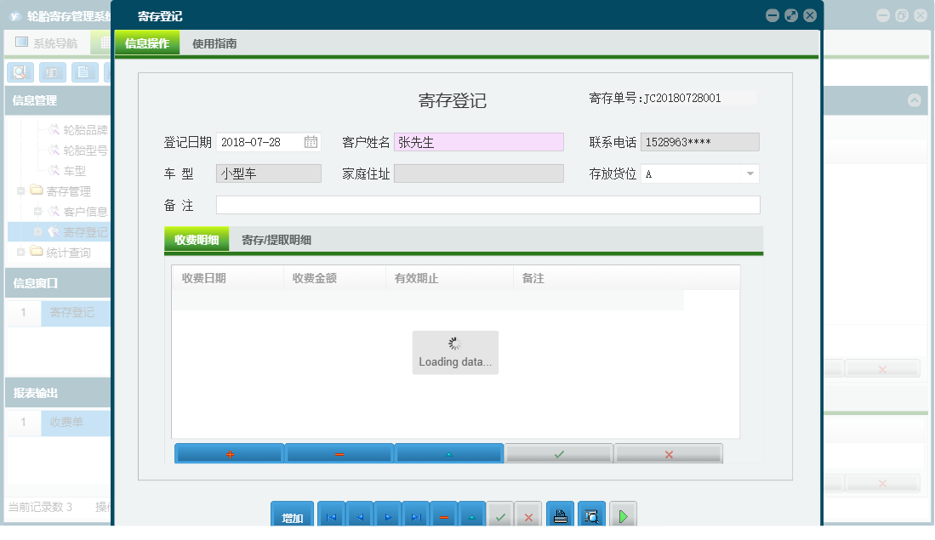Viewport: 935px width, 540px height.
Task: Open print preview via magnifier-printer icon
Action: pos(591,514)
